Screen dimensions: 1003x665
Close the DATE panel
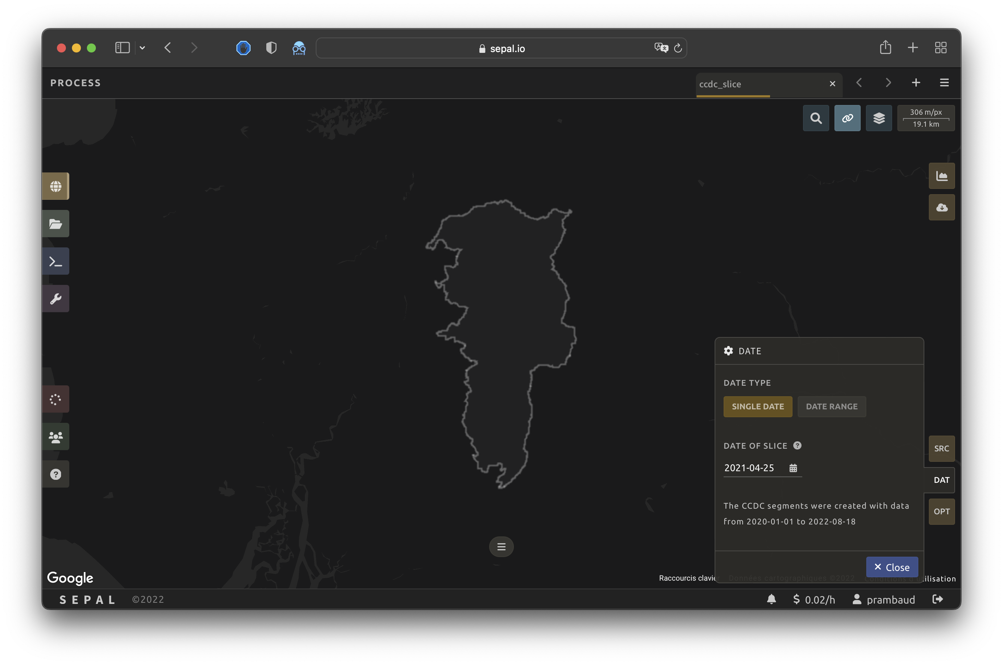pyautogui.click(x=891, y=567)
